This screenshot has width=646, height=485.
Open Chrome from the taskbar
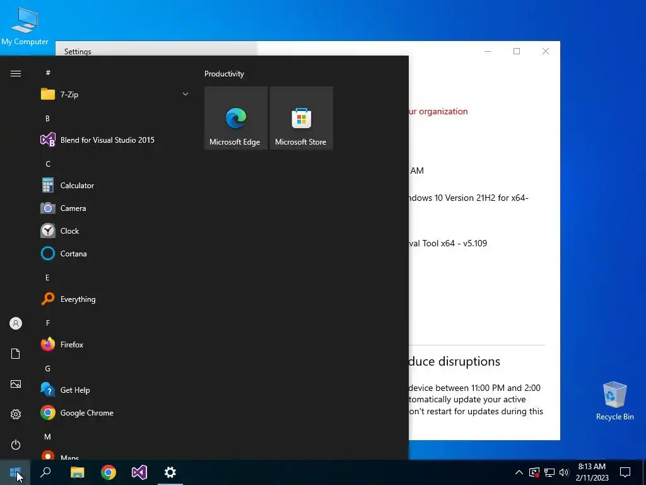pyautogui.click(x=109, y=472)
